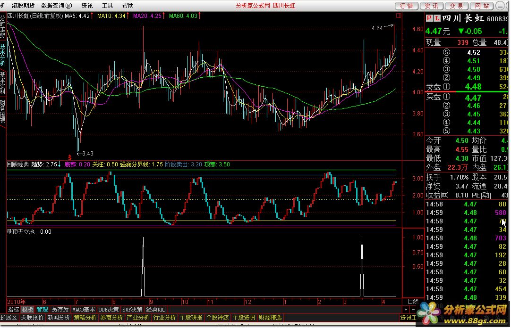This screenshot has width=511, height=328.
Task: Click the 今开 value 4.50
Action: click(x=462, y=140)
